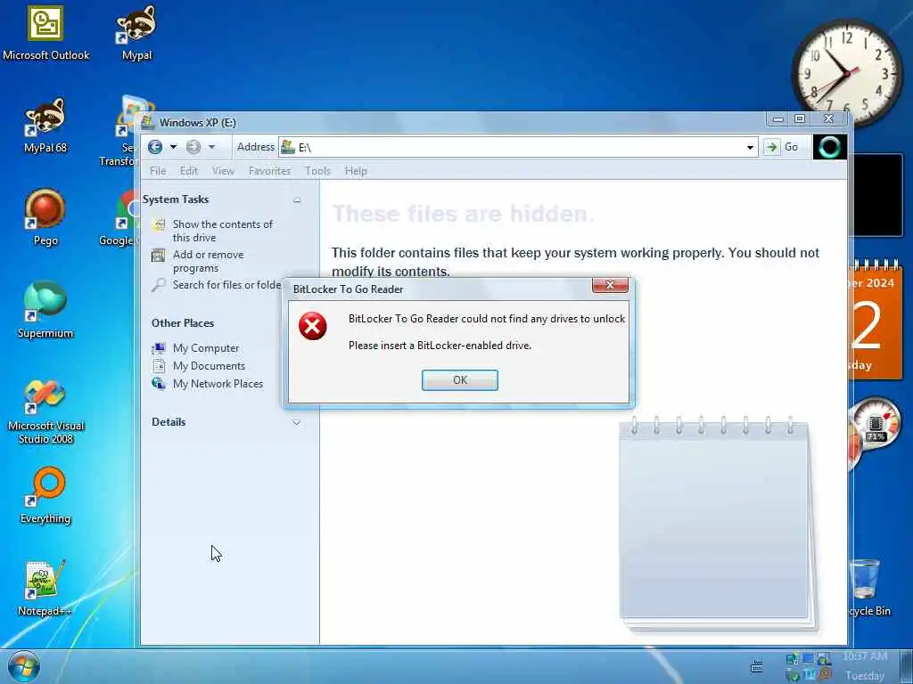
Task: Select the Supermium desktop icon
Action: tap(45, 311)
